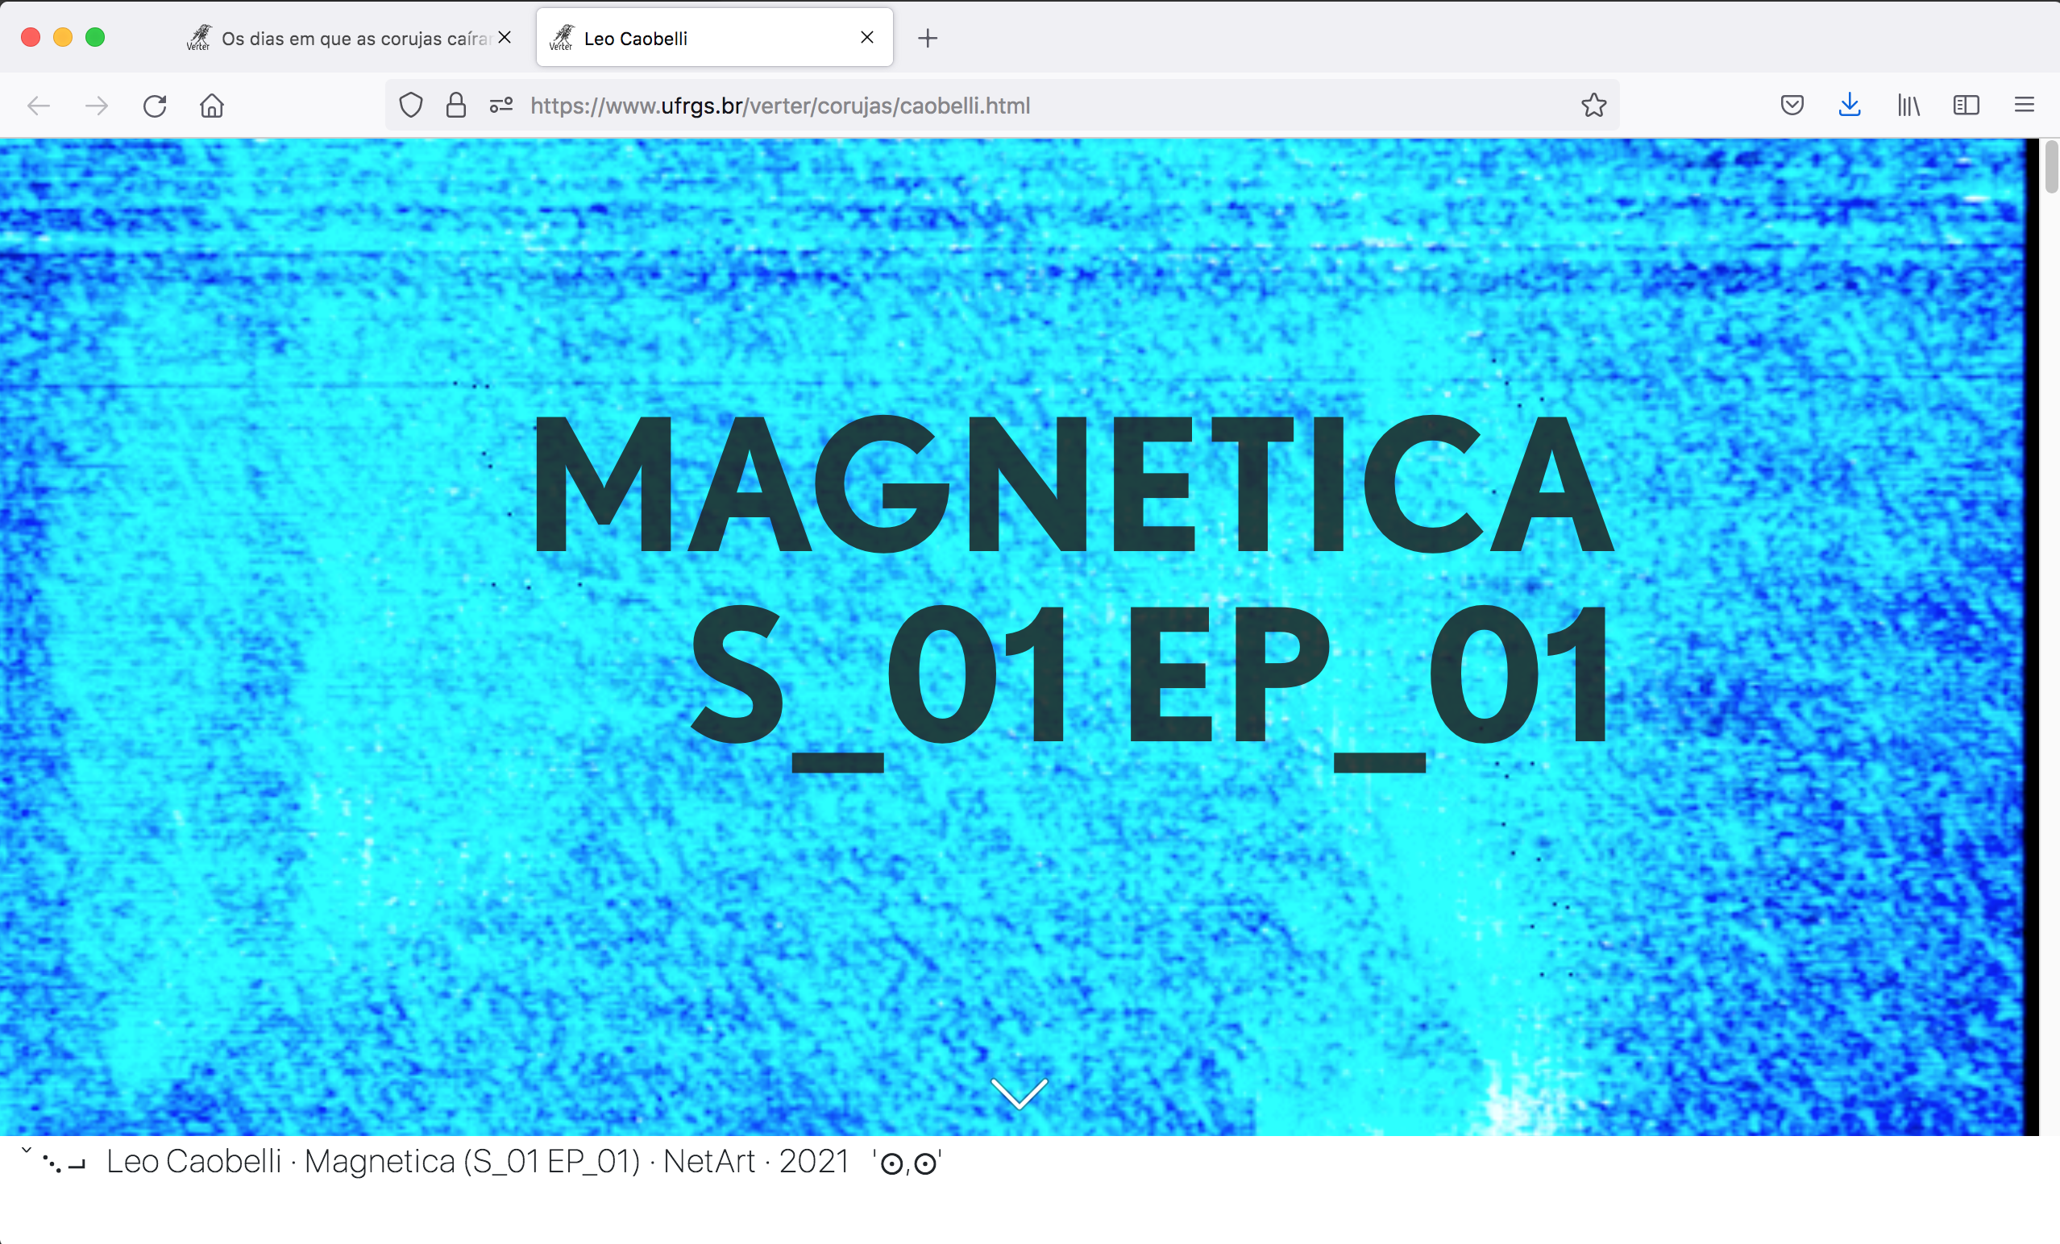
Task: Go to the browser home page icon
Action: 211,106
